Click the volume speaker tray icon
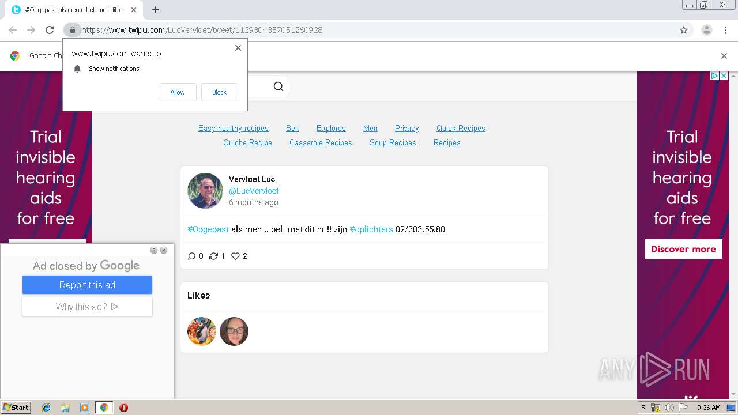 click(x=669, y=408)
